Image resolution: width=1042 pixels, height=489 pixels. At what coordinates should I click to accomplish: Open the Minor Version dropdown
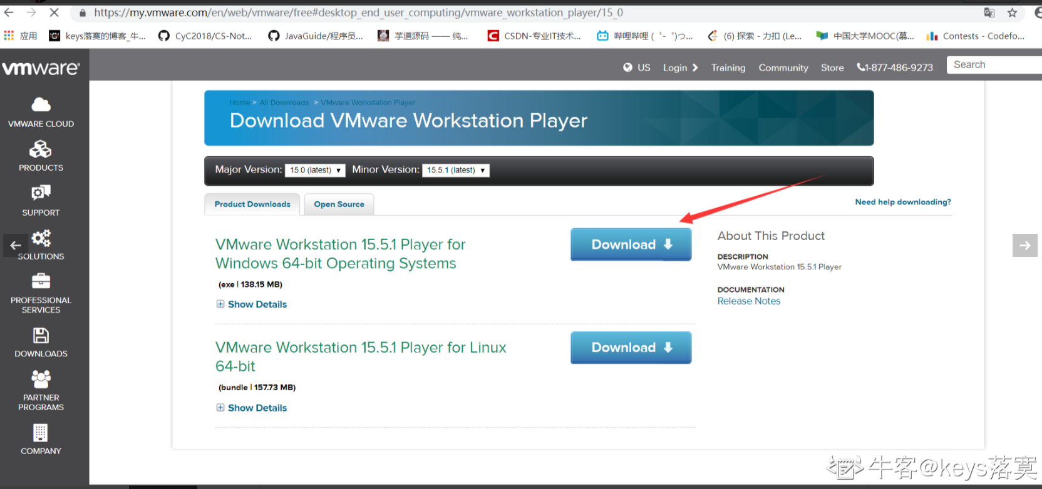coord(456,170)
